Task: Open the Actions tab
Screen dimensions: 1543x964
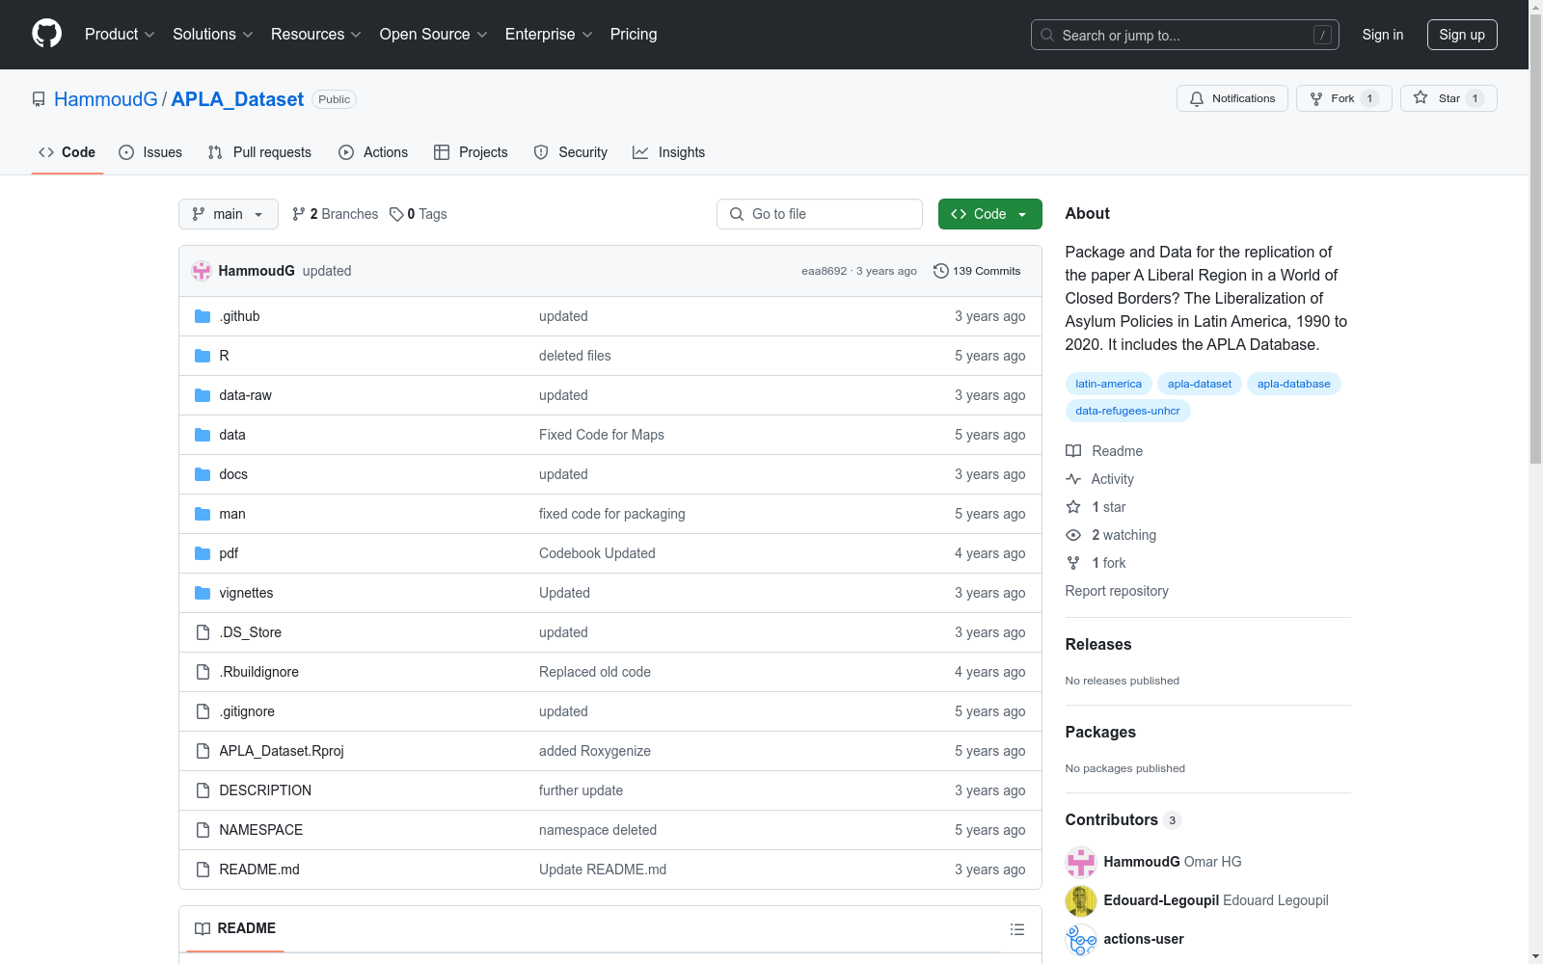Action: pos(373,152)
